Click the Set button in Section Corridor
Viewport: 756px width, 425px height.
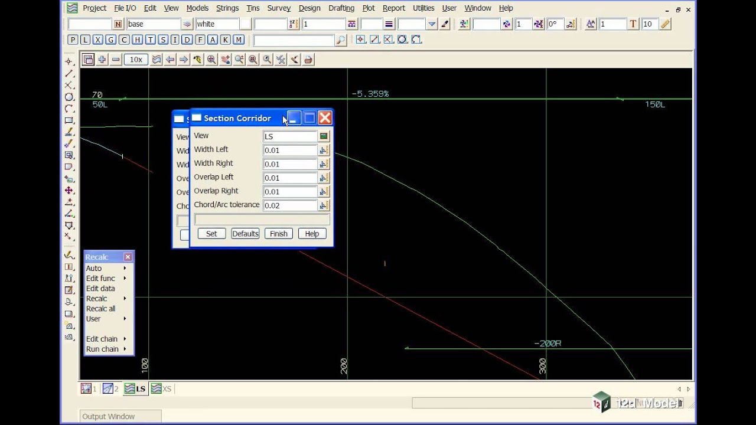coord(211,234)
